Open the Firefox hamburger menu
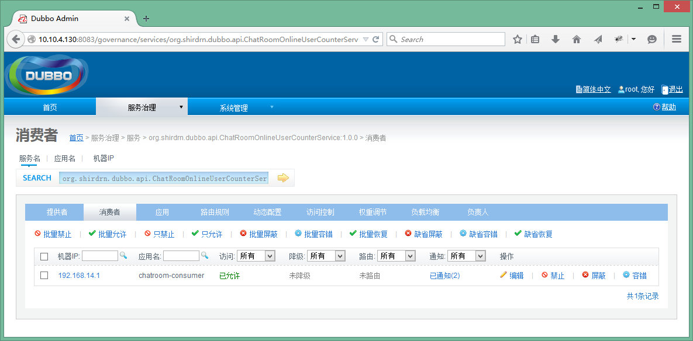This screenshot has width=693, height=341. [677, 39]
